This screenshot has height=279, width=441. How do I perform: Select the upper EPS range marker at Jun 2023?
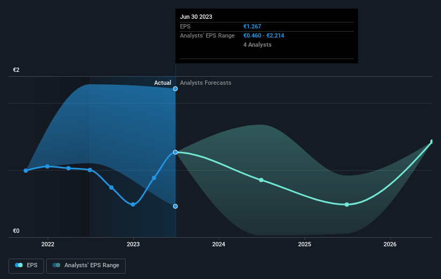click(175, 89)
